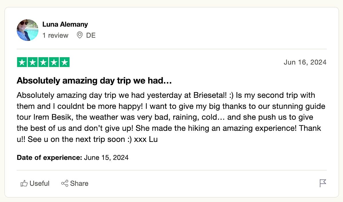Click the location pin icon

pos(80,35)
